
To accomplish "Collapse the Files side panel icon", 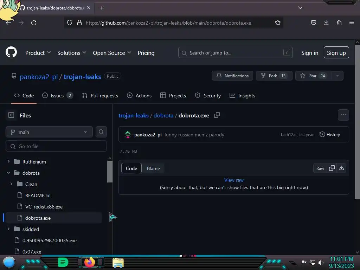I will pos(11,115).
